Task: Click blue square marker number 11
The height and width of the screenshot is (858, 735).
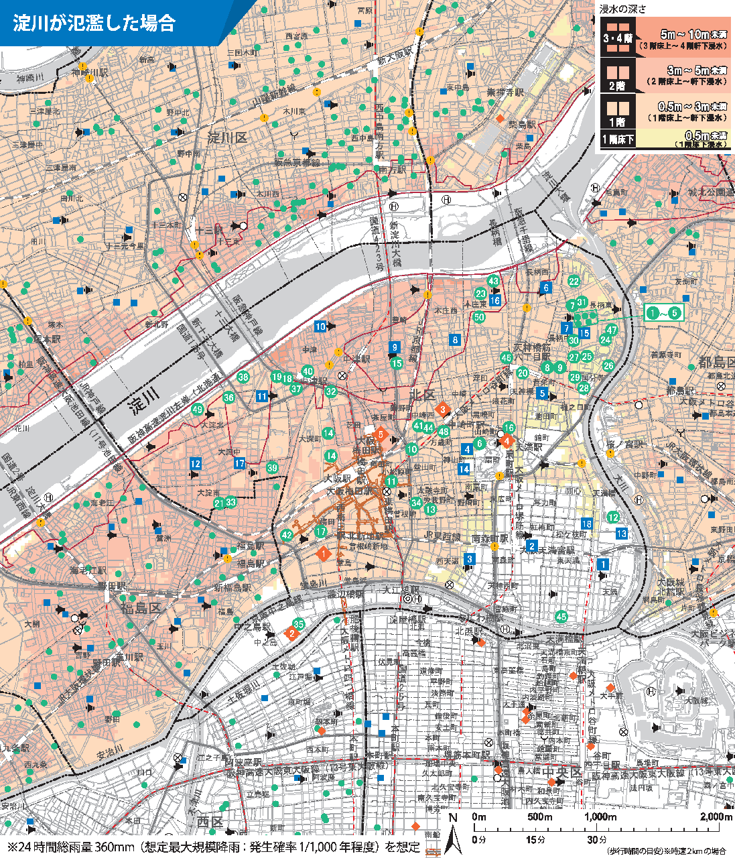Action: pyautogui.click(x=262, y=396)
